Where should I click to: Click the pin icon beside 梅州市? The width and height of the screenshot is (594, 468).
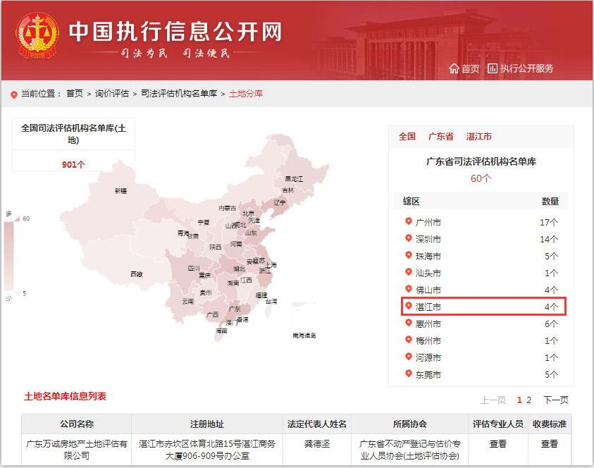click(409, 340)
